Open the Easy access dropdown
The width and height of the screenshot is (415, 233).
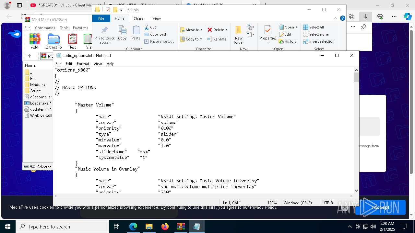[x=251, y=34]
